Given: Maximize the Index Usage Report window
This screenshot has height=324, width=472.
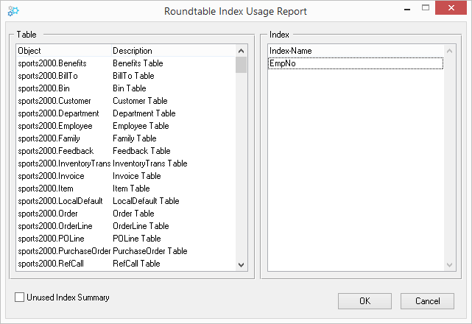Looking at the screenshot, I should pyautogui.click(x=426, y=8).
